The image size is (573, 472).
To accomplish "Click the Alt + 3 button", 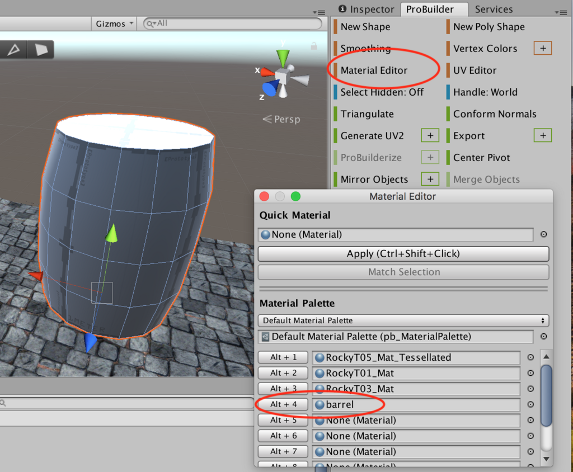I will pos(283,389).
